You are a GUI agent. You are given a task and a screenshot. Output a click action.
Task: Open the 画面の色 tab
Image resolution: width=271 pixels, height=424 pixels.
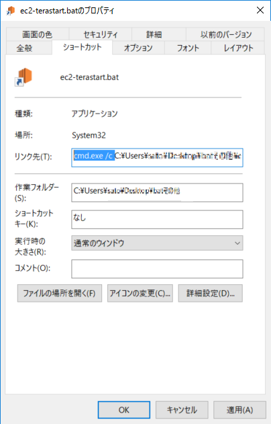tap(38, 34)
